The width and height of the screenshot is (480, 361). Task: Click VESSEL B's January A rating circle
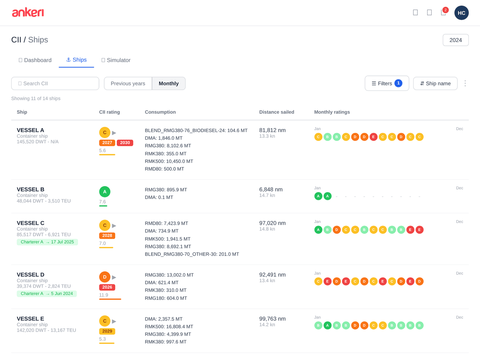pos(318,196)
